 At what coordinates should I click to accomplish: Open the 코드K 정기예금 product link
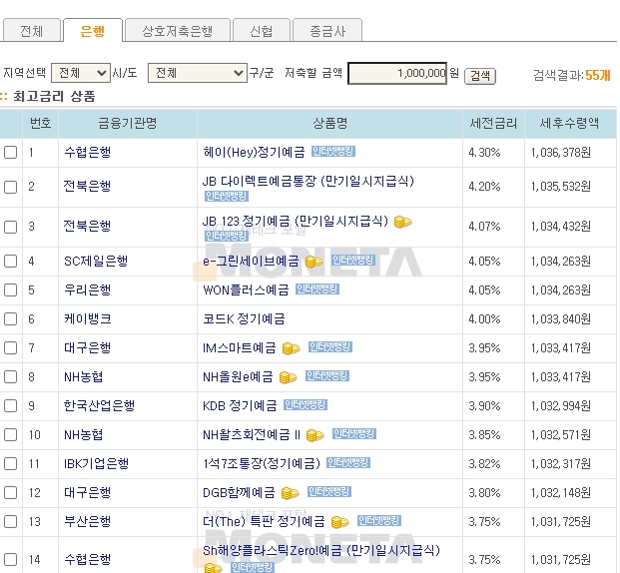[244, 318]
